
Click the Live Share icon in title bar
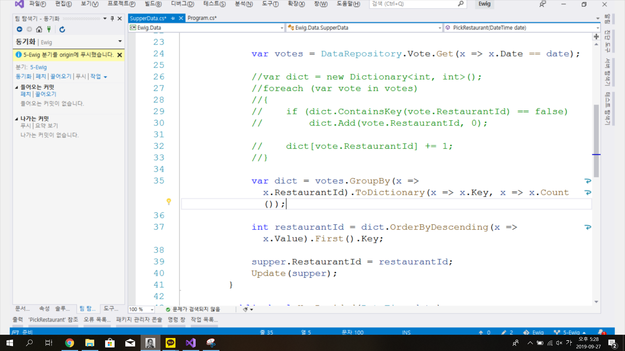[x=542, y=4]
